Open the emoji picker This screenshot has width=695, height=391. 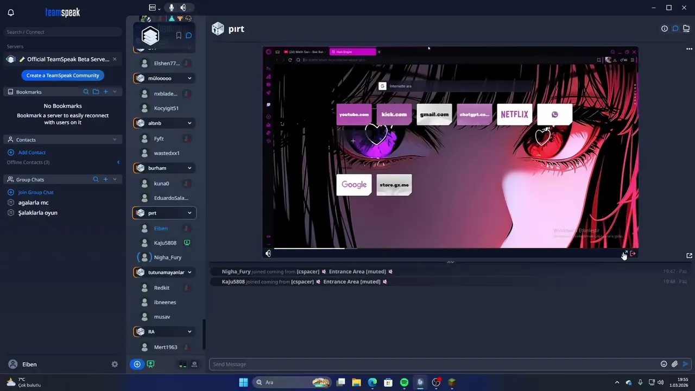click(664, 364)
